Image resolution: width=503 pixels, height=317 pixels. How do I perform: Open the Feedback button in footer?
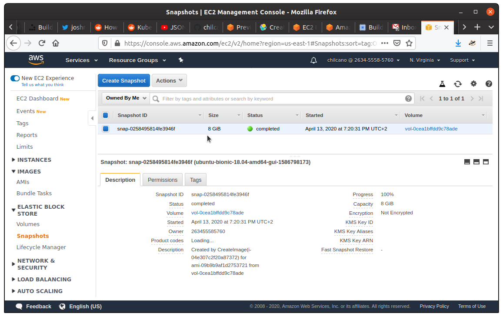click(x=33, y=307)
